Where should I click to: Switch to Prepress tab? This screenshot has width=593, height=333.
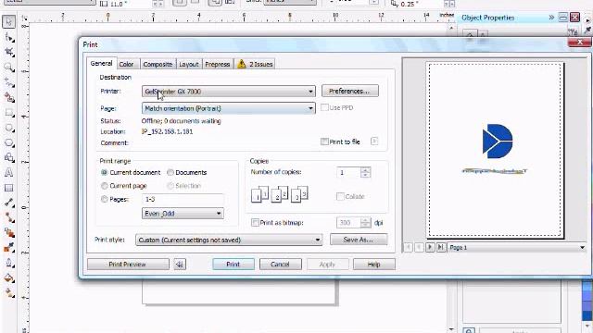(218, 64)
